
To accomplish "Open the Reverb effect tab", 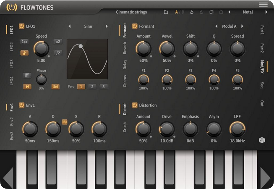I will (125, 48).
